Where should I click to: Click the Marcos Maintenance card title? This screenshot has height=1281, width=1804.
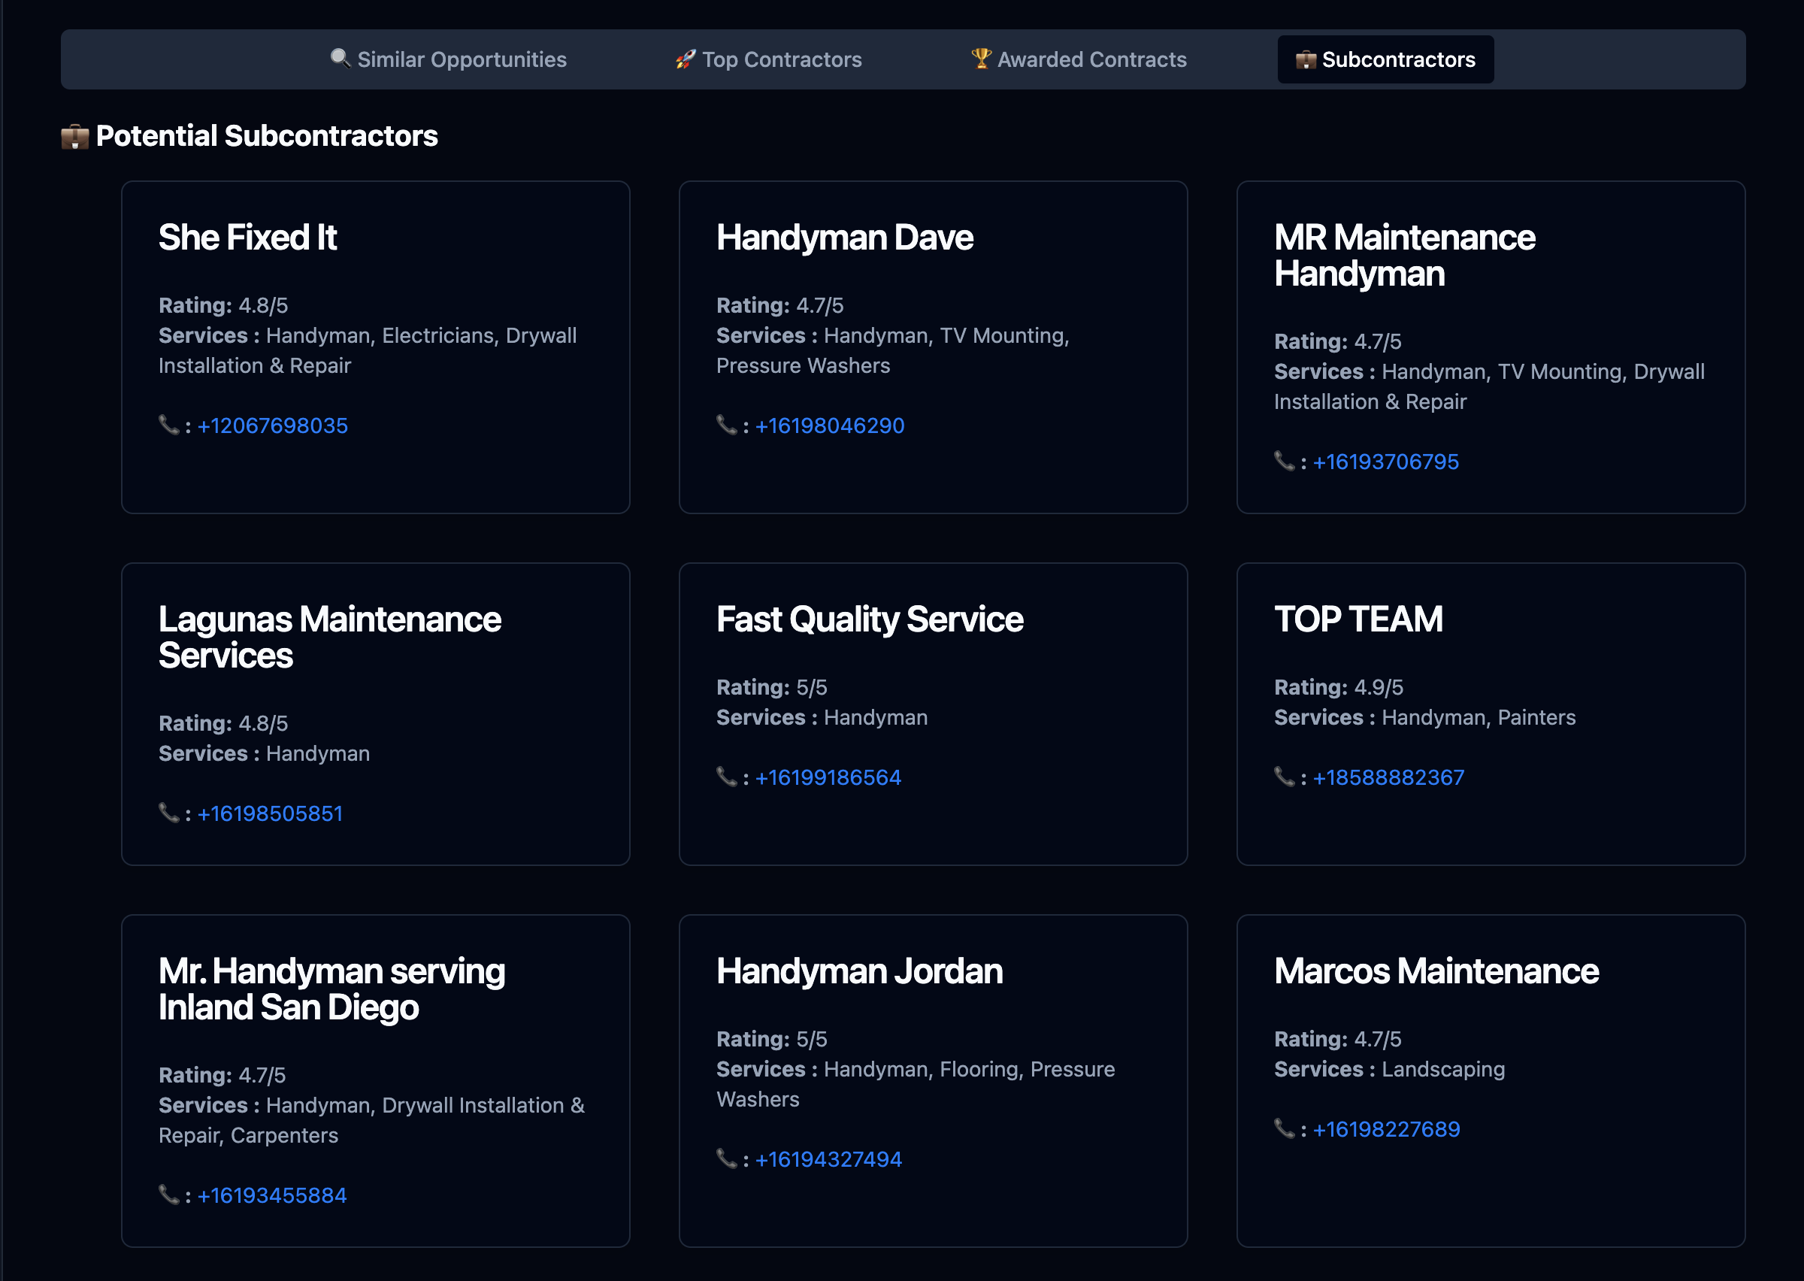point(1436,971)
